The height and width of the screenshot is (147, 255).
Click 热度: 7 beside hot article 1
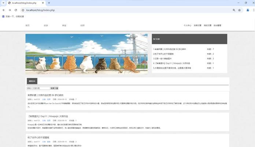coord(210,49)
